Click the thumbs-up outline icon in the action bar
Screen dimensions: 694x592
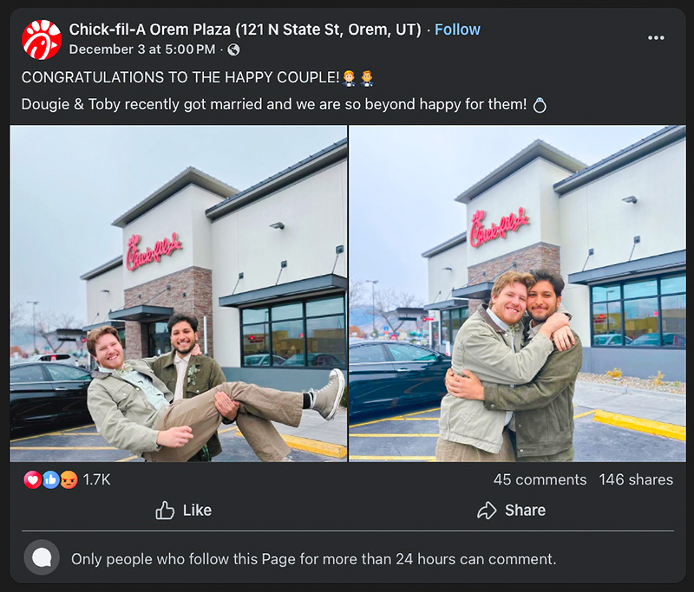[165, 511]
